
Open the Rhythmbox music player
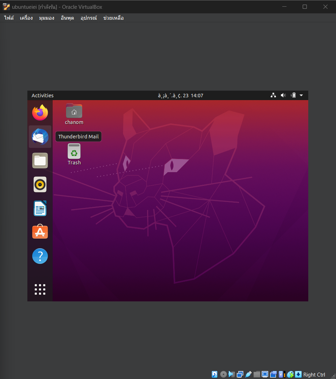tap(40, 184)
